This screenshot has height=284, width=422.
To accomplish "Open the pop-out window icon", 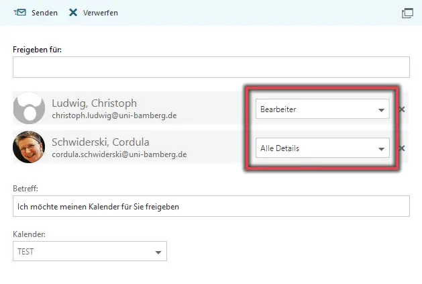I will pyautogui.click(x=407, y=13).
